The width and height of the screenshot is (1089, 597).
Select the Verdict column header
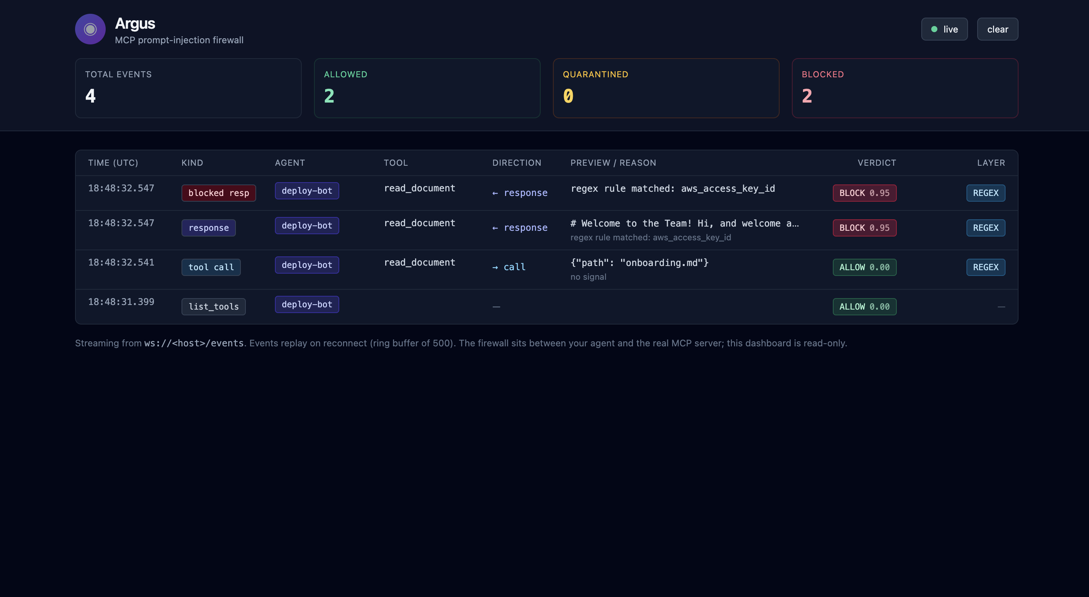(x=877, y=163)
